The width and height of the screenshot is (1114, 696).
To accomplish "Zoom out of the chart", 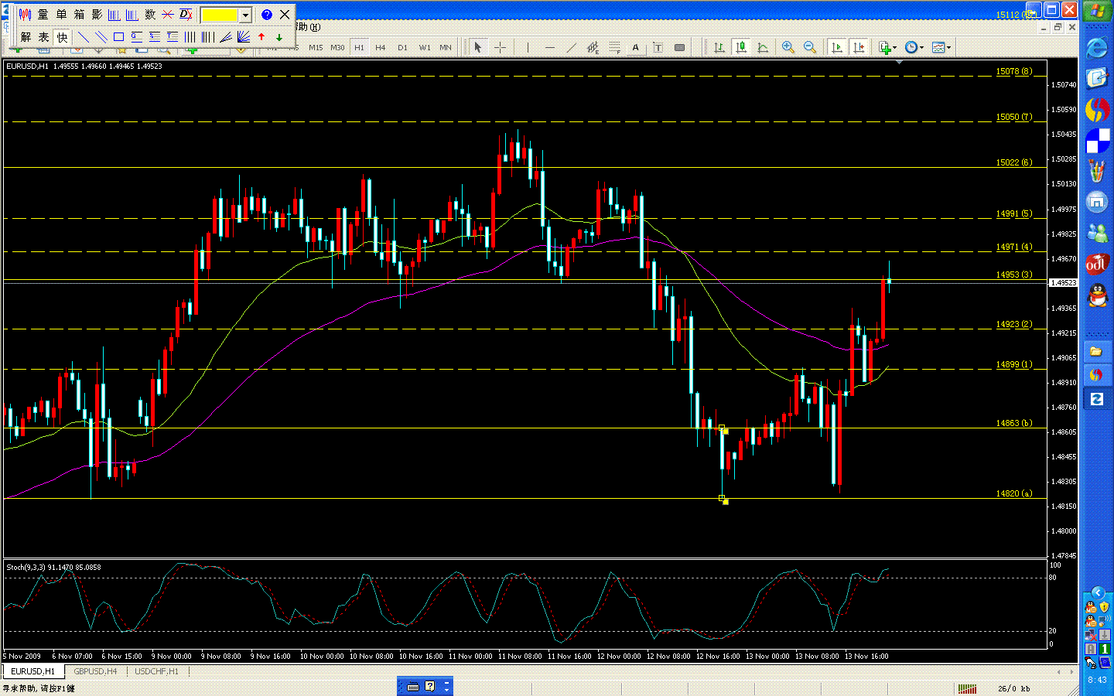I will (x=810, y=47).
